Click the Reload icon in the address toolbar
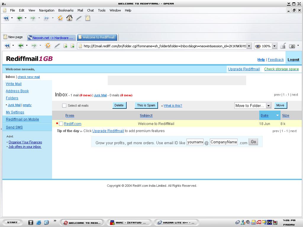Screen dimensions: 303x227 click(48, 46)
